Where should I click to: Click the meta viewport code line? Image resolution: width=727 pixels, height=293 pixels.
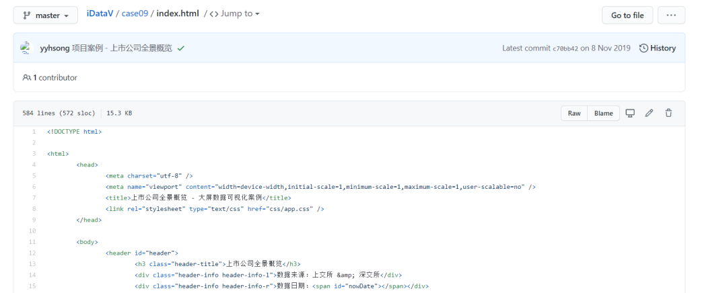(320, 187)
